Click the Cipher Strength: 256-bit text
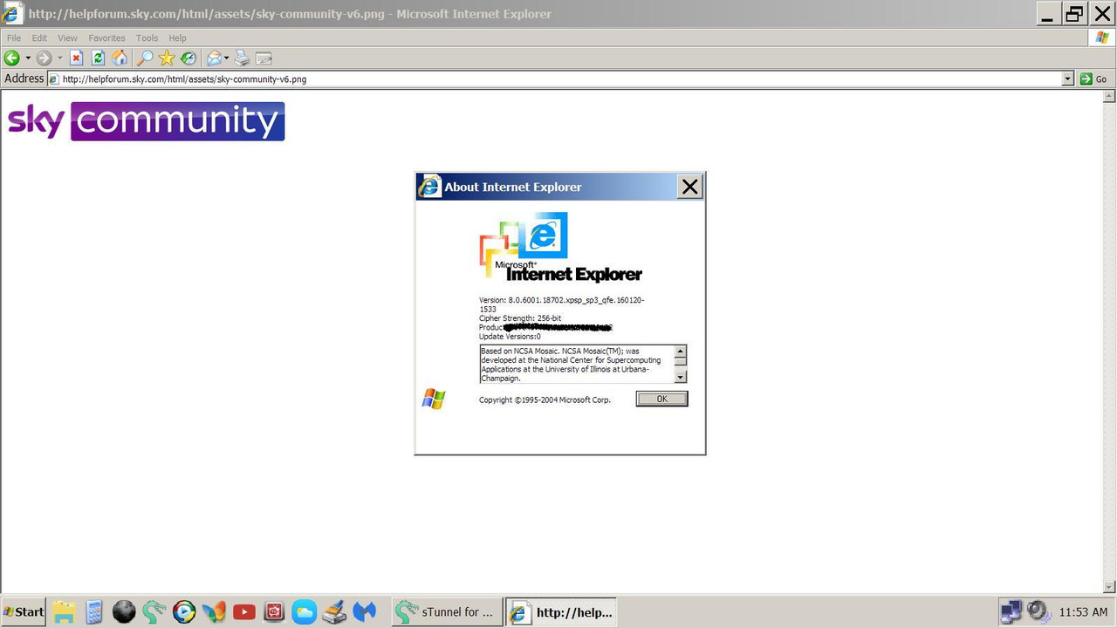 pos(520,318)
